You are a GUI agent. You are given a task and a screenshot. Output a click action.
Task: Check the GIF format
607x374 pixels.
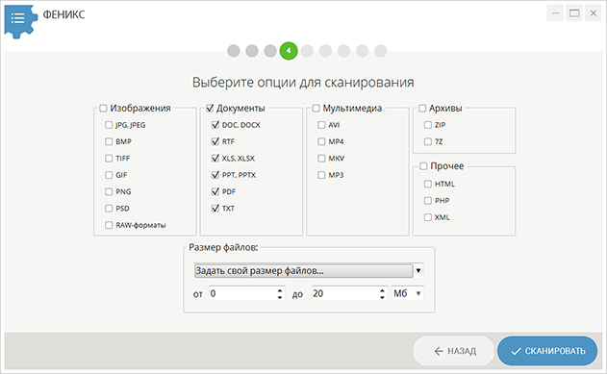pyautogui.click(x=109, y=175)
